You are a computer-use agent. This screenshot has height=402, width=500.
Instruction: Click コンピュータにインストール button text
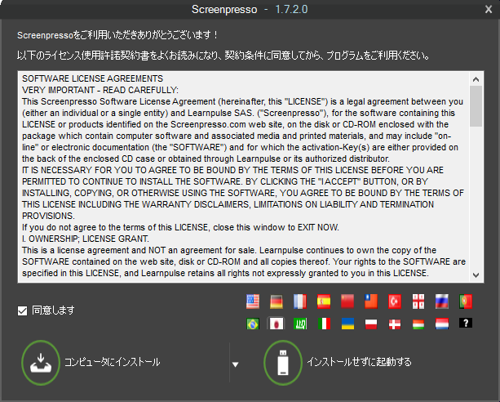pyautogui.click(x=113, y=362)
